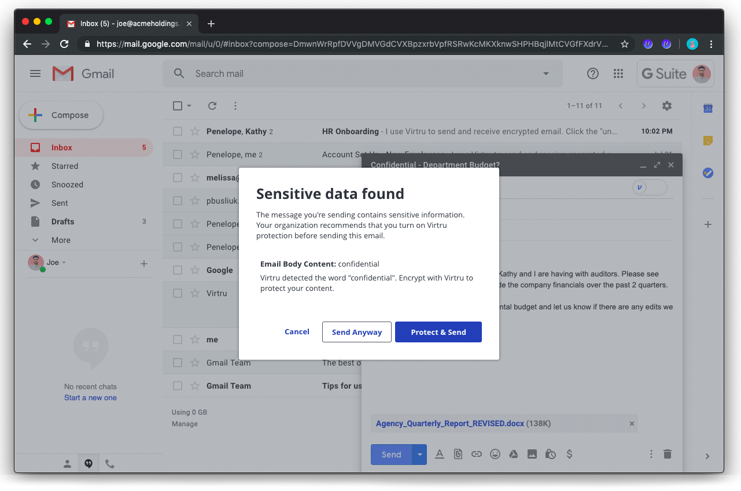Insert files using Google Drive icon
Screen dimensions: 741x491
pyautogui.click(x=513, y=454)
